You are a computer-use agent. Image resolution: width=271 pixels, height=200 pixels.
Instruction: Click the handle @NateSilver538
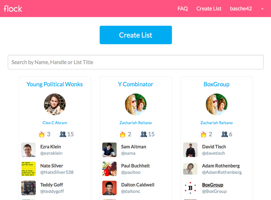57,172
